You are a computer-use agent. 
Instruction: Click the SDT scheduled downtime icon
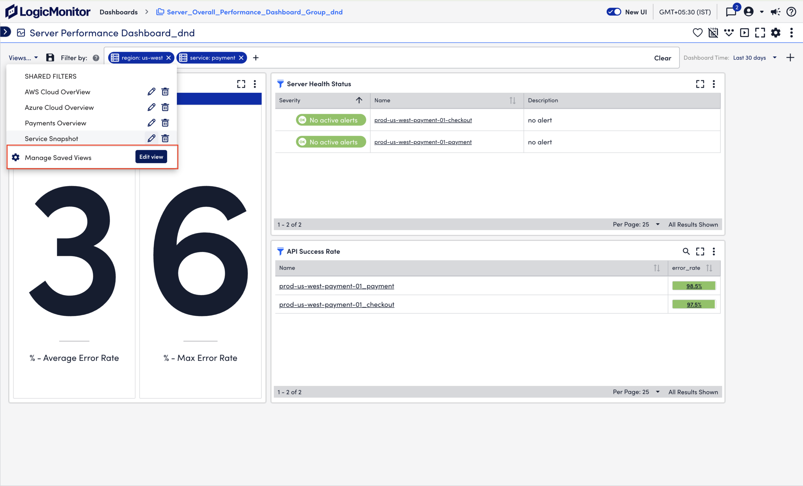[713, 33]
